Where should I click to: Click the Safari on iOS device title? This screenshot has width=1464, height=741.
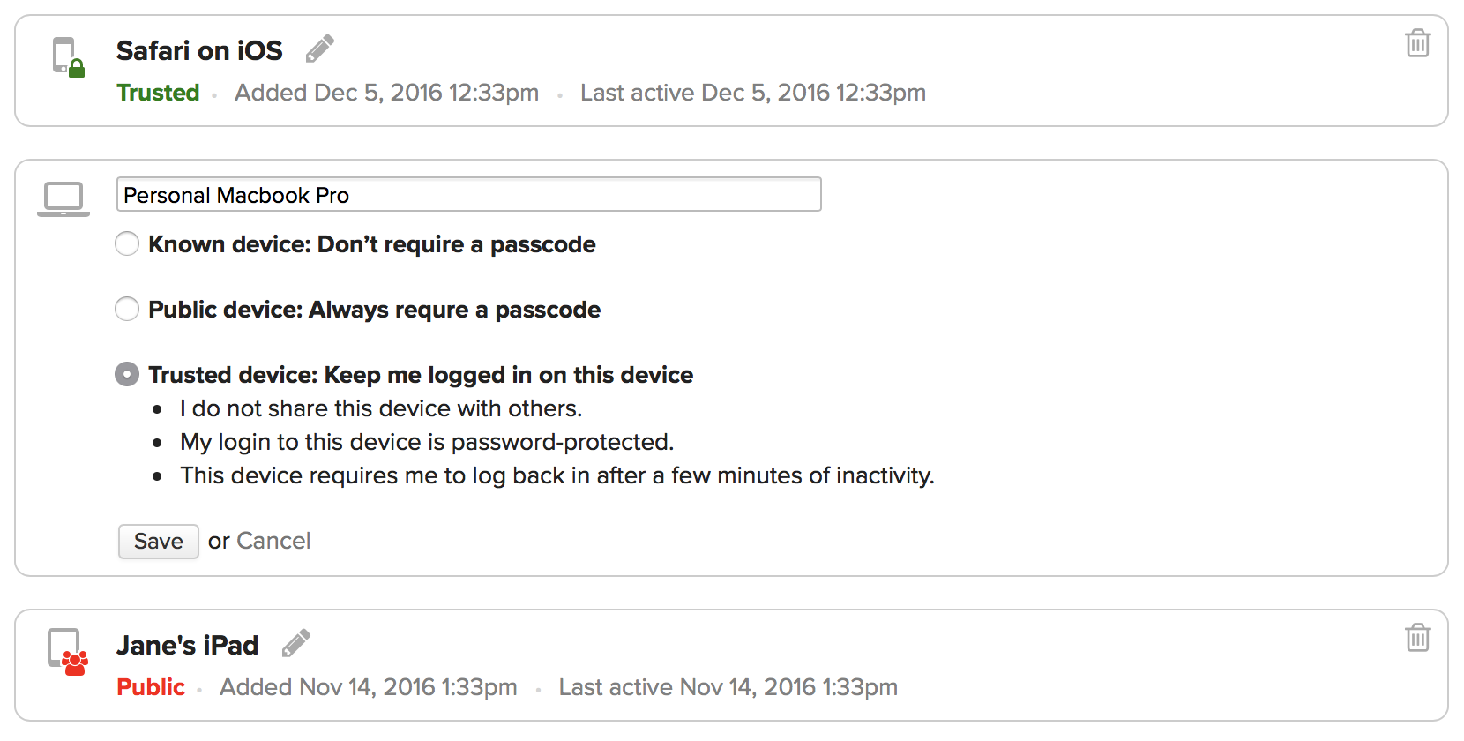click(199, 50)
